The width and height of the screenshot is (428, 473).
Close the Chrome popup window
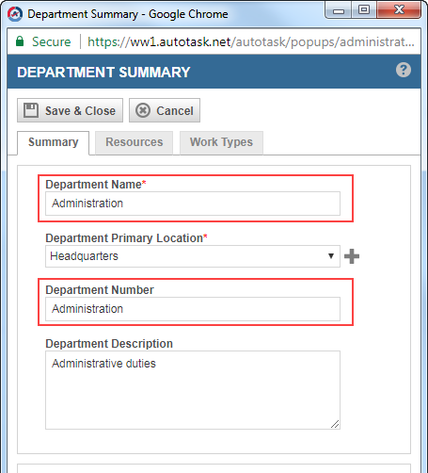tap(399, 10)
